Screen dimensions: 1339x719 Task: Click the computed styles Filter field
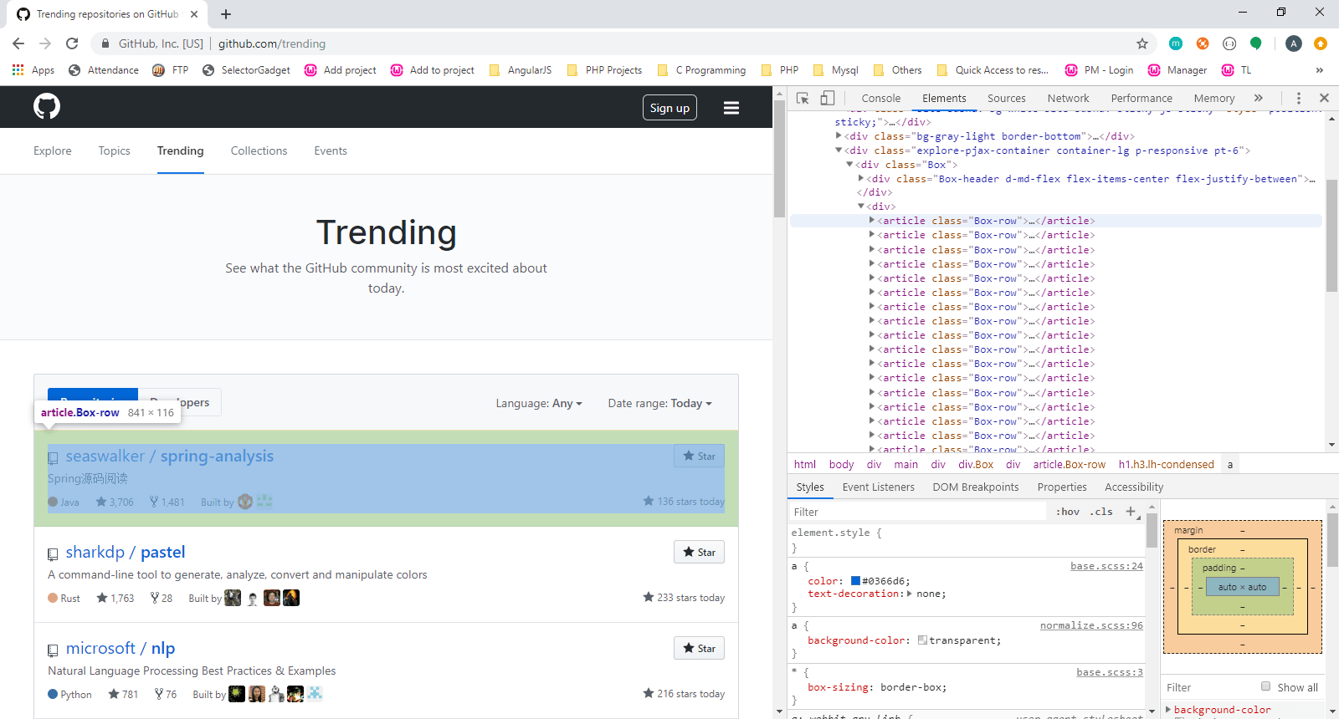pos(1209,687)
